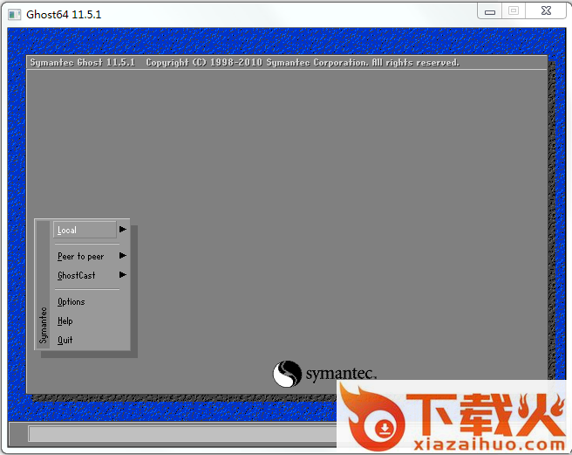Click the status bar field at the bottom

pyautogui.click(x=182, y=434)
